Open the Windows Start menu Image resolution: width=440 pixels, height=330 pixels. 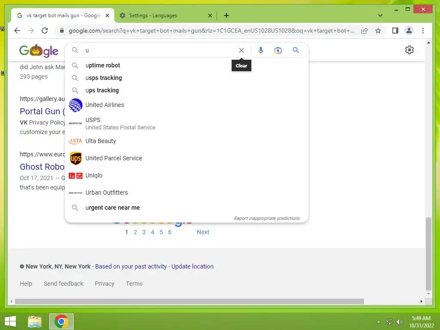tap(10, 321)
